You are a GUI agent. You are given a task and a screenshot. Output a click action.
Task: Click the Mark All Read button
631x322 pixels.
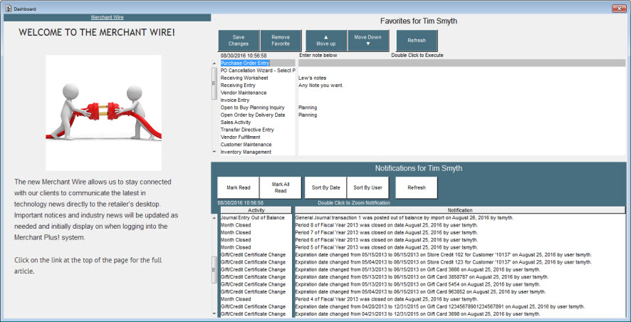click(x=281, y=187)
